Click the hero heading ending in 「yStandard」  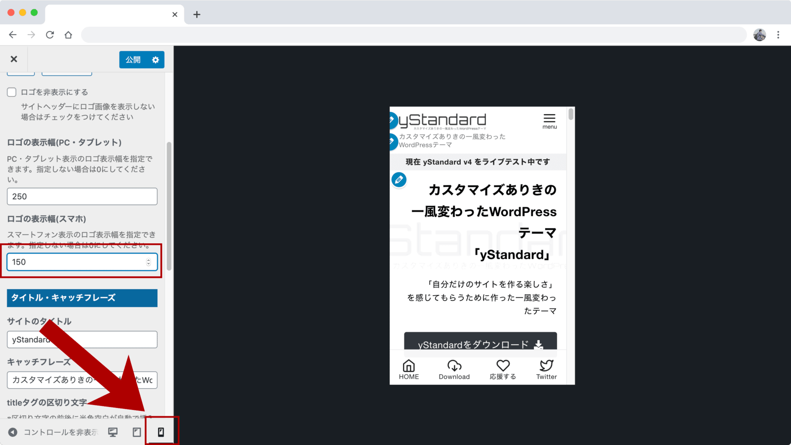(x=484, y=222)
